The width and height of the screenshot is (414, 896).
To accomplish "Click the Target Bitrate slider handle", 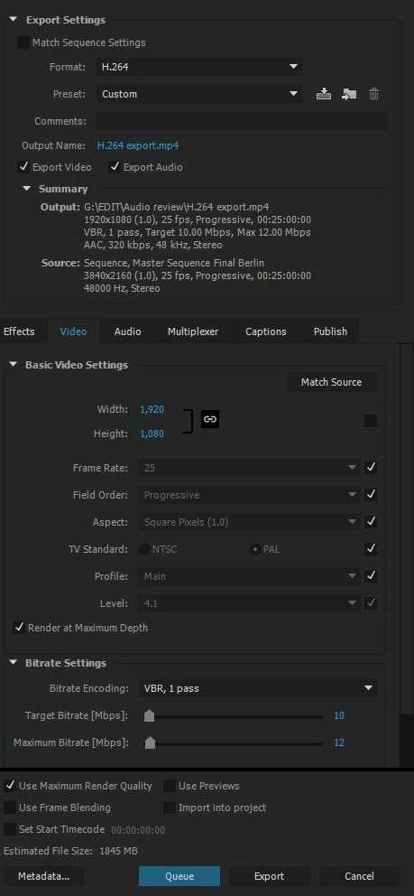I will (149, 715).
